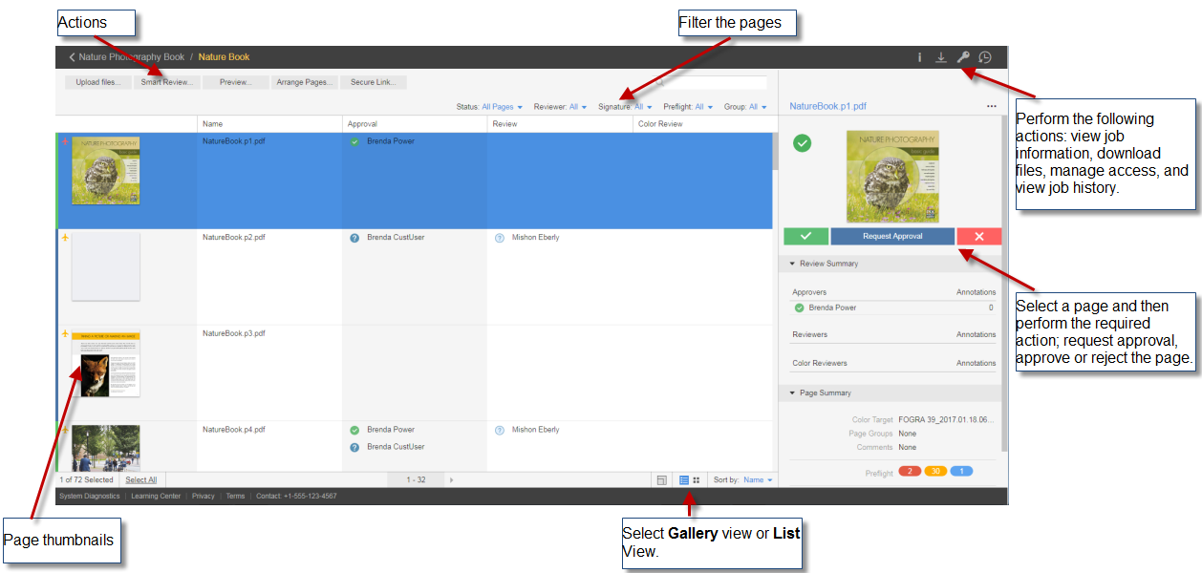Open the three-dot menu for NatureBook.p1.pdf
The width and height of the screenshot is (1202, 573).
pos(992,107)
